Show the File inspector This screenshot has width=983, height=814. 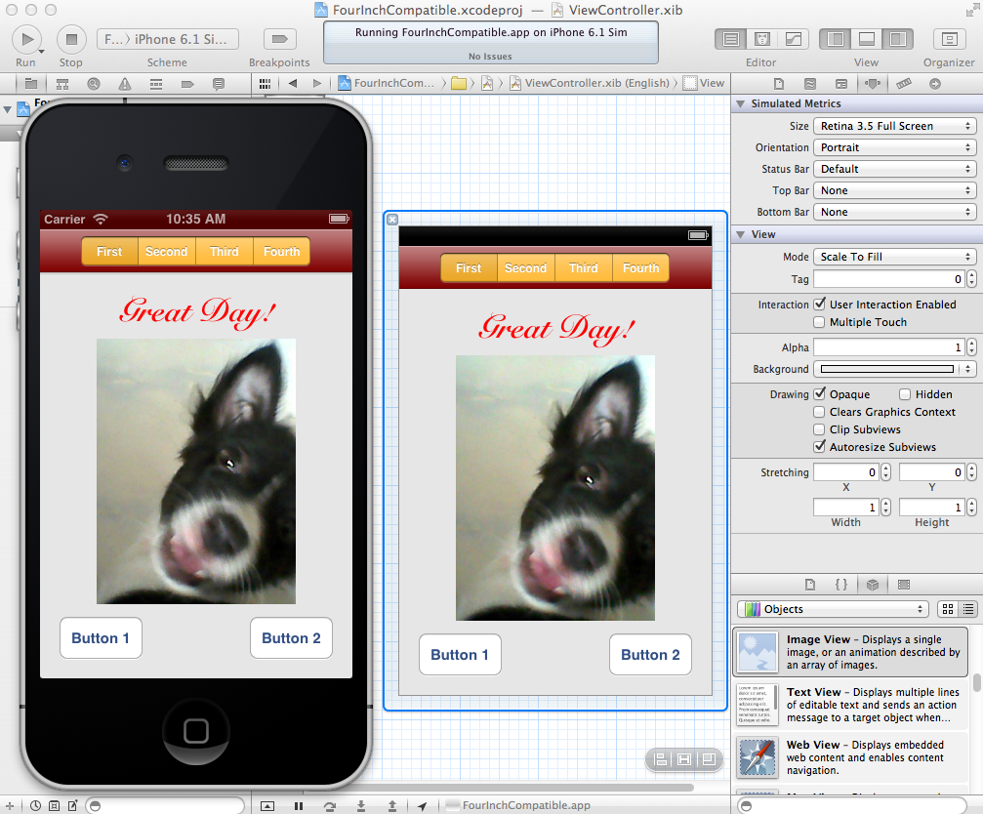coord(779,83)
